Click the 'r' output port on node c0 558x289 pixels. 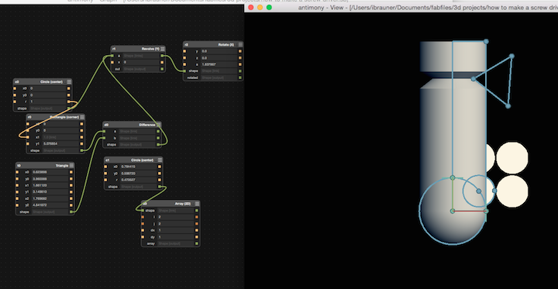(69, 101)
